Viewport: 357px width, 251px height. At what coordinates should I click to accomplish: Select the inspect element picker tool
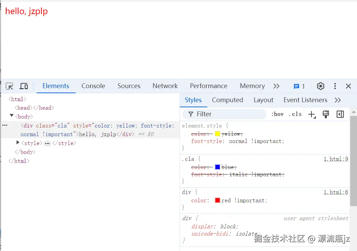pos(9,86)
